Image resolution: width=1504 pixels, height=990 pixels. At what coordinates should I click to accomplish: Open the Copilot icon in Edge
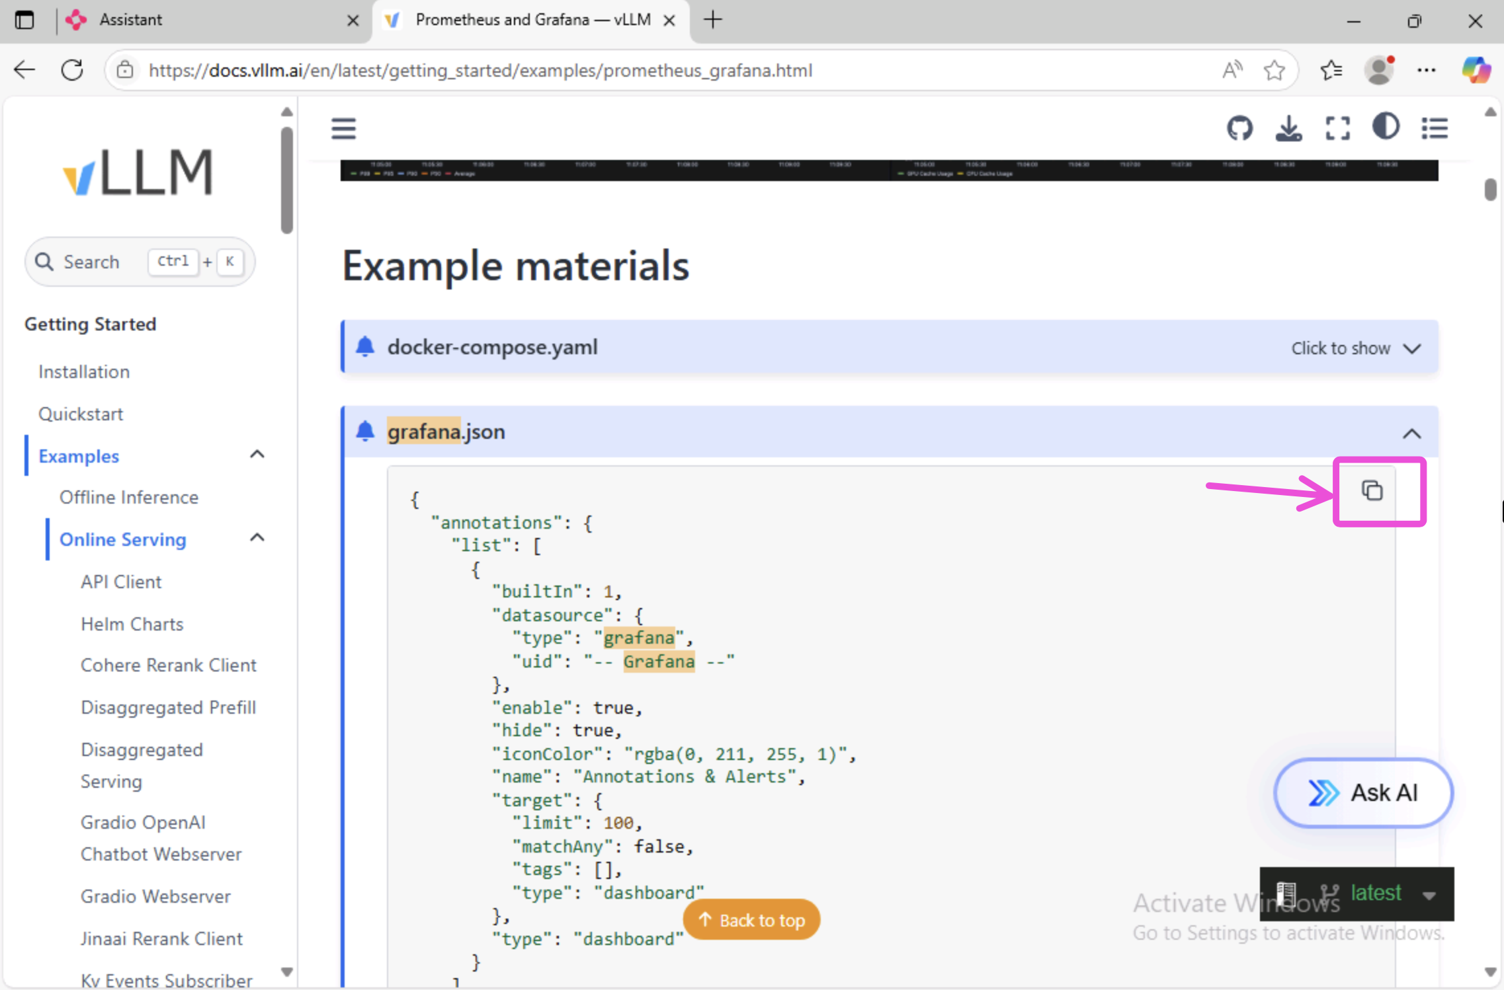(x=1476, y=70)
